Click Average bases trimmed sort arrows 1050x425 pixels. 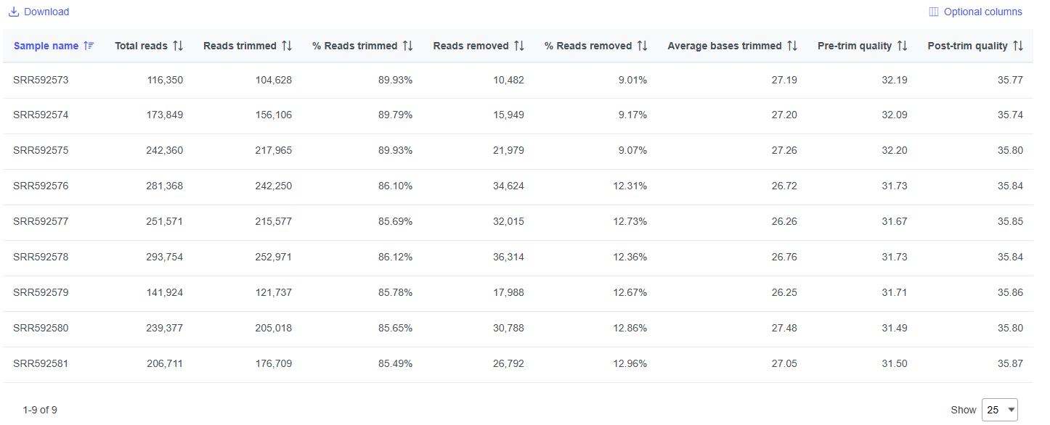[792, 46]
